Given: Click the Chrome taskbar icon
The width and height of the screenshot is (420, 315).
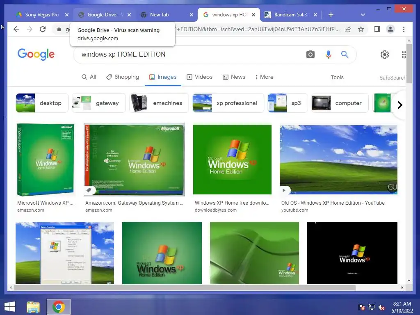Looking at the screenshot, I should pos(59,307).
